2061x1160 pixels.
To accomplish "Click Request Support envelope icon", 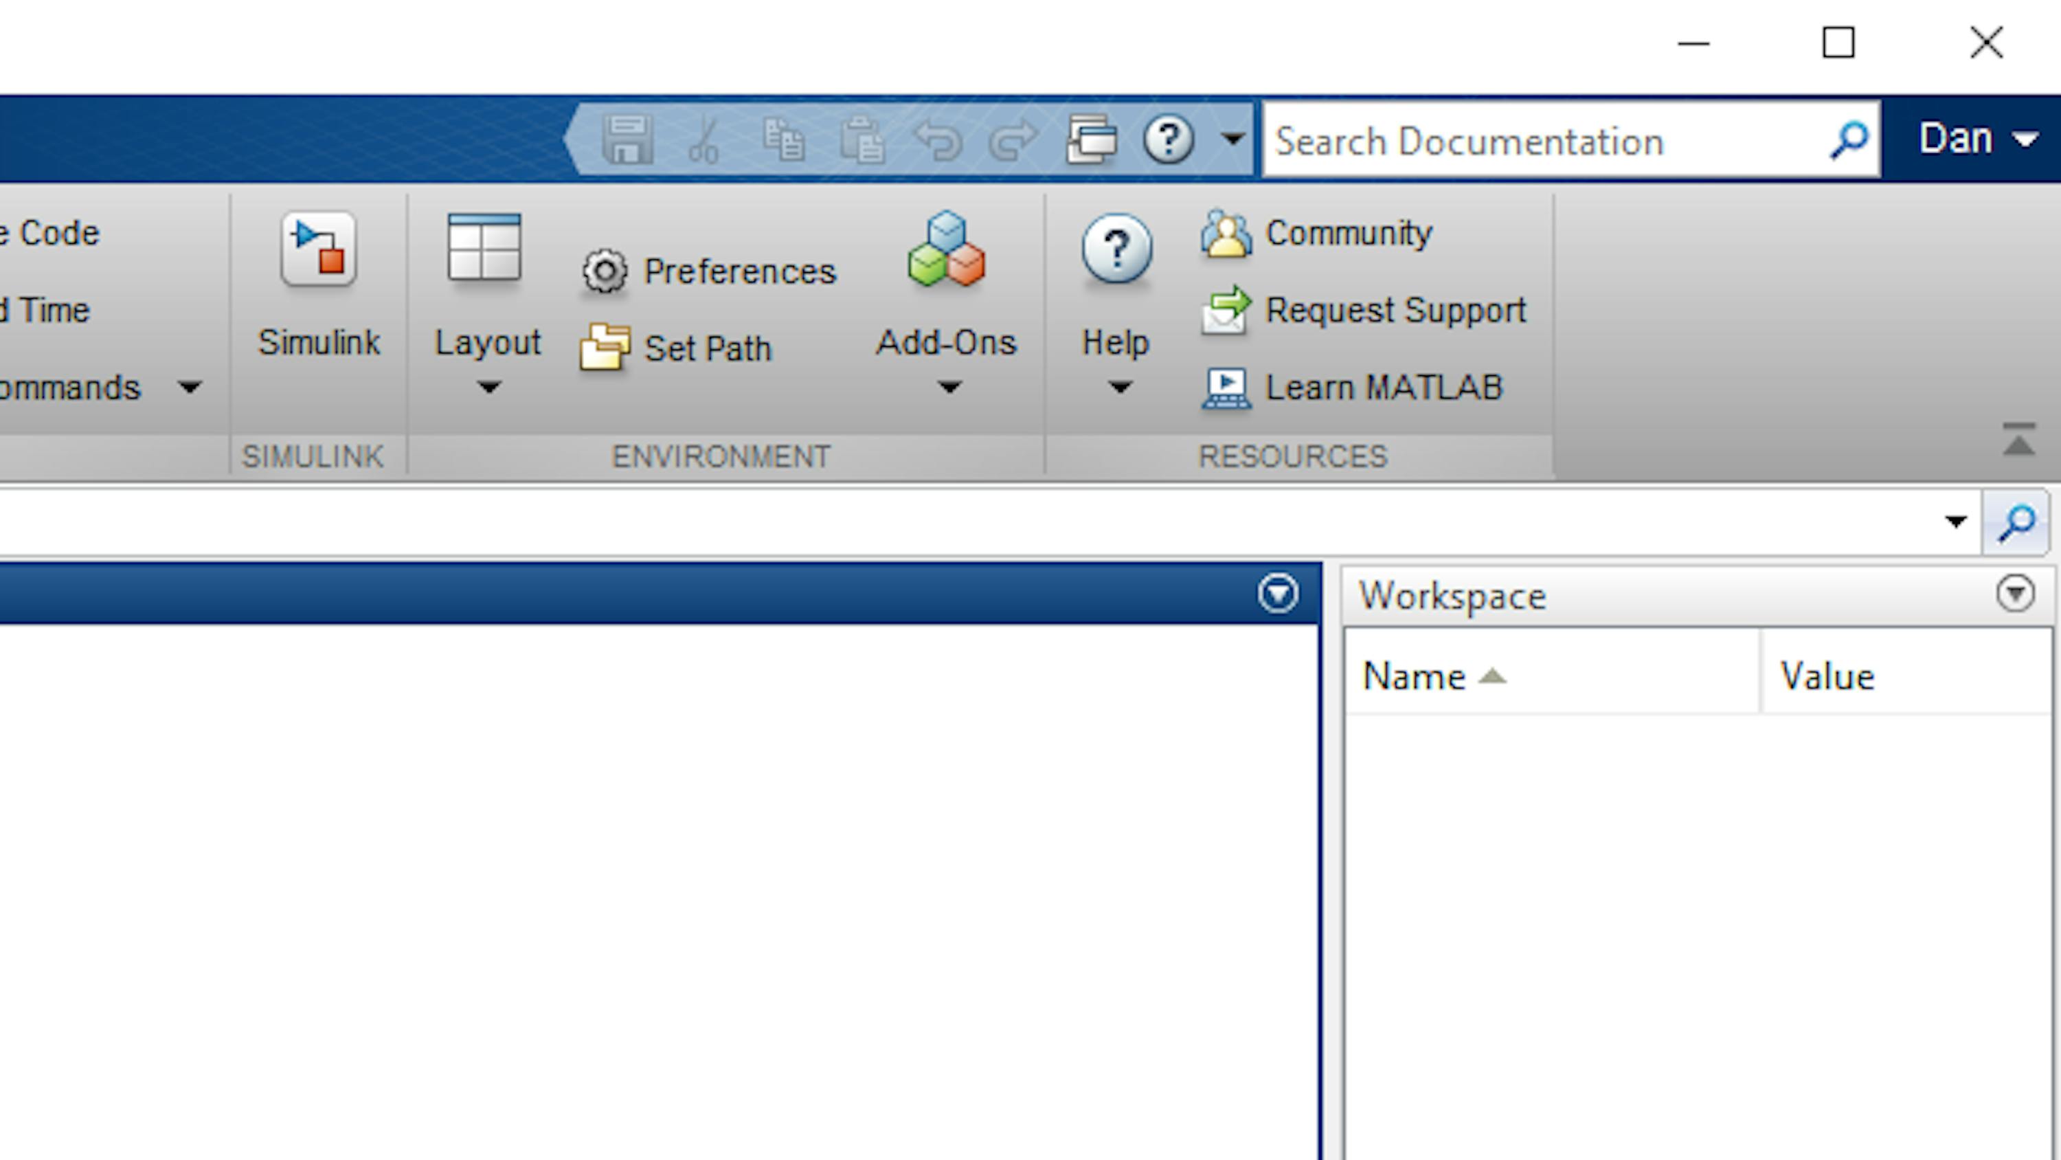I will (x=1225, y=311).
